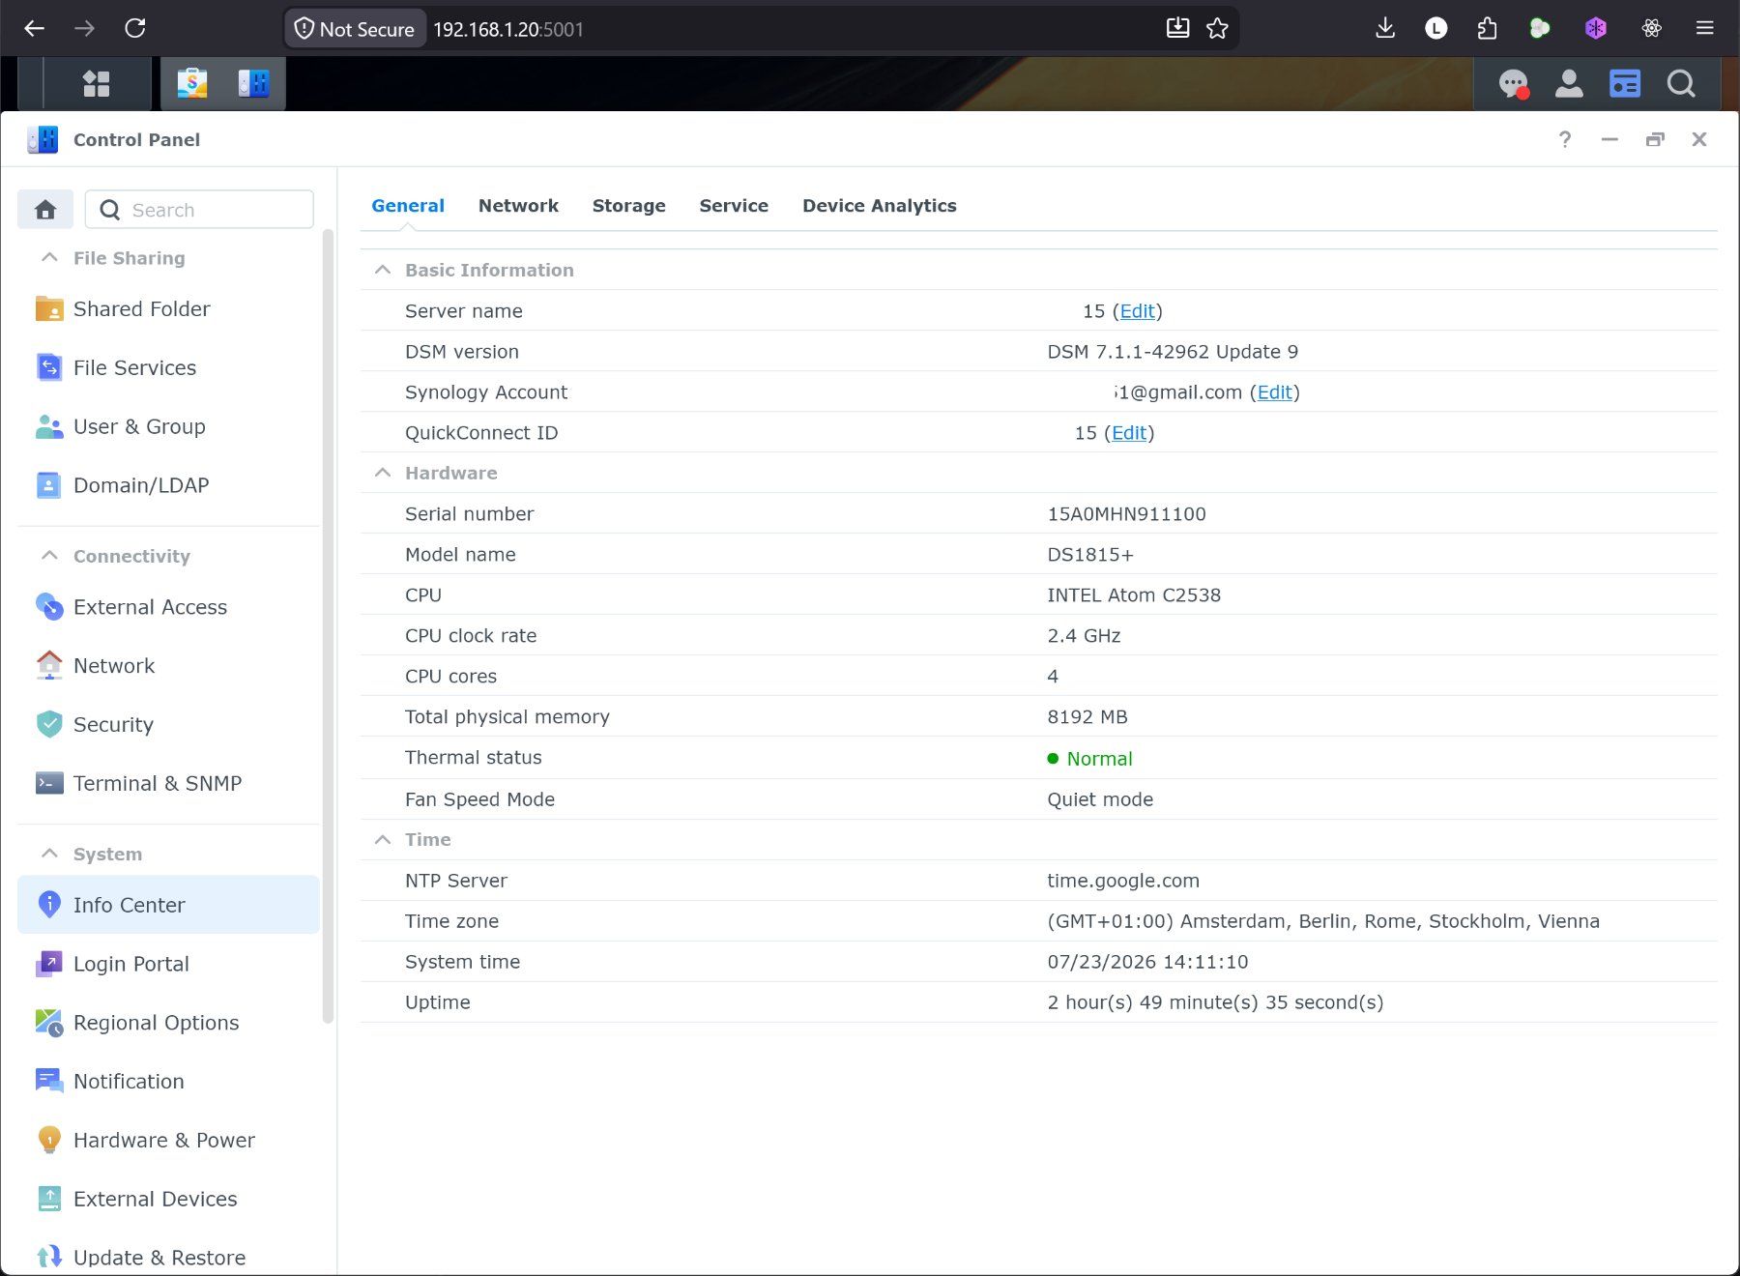Open the User & Group icon

[x=49, y=426]
